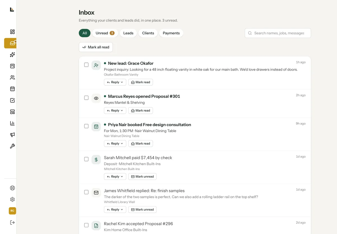
Task: Open Sarah Mitchell paid $7,454 by check
Action: click(138, 158)
